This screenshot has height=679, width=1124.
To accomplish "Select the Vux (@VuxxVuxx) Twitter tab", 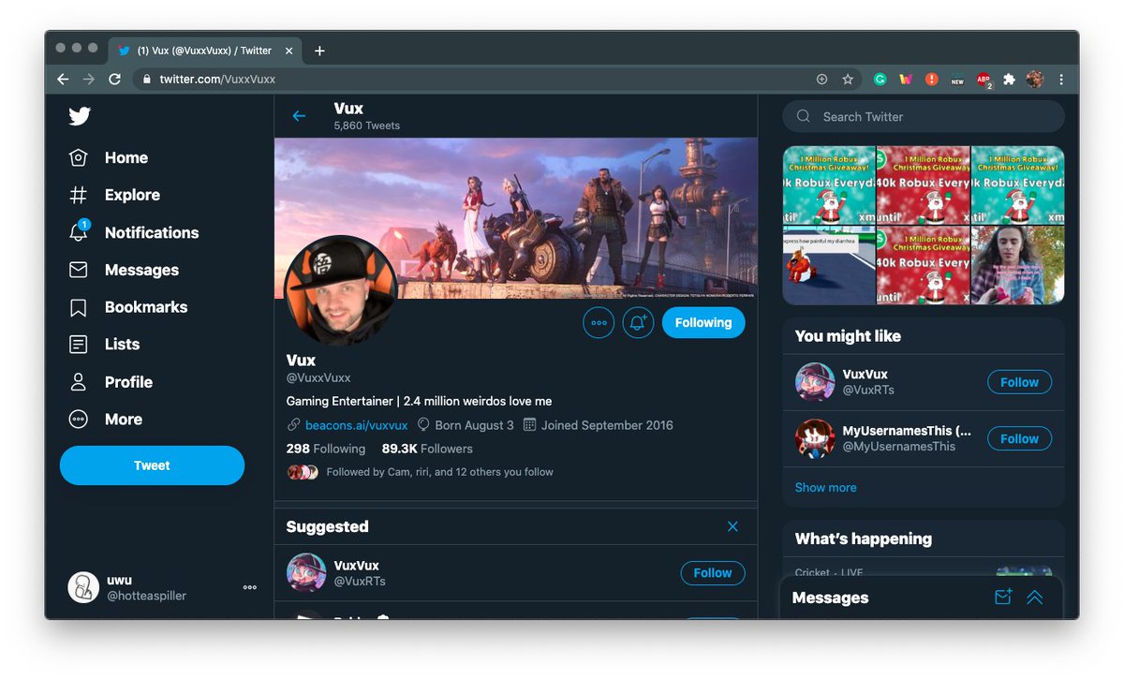I will [x=204, y=51].
